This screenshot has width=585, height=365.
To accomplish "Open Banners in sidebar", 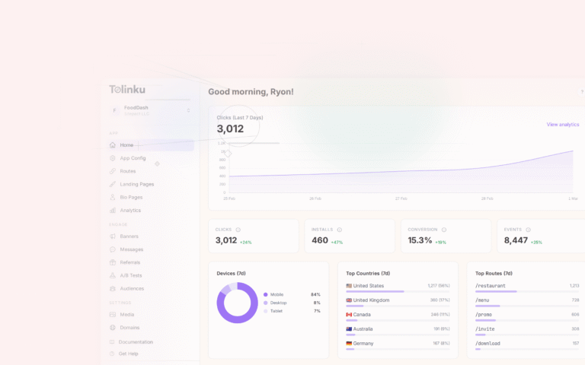I will (151, 236).
